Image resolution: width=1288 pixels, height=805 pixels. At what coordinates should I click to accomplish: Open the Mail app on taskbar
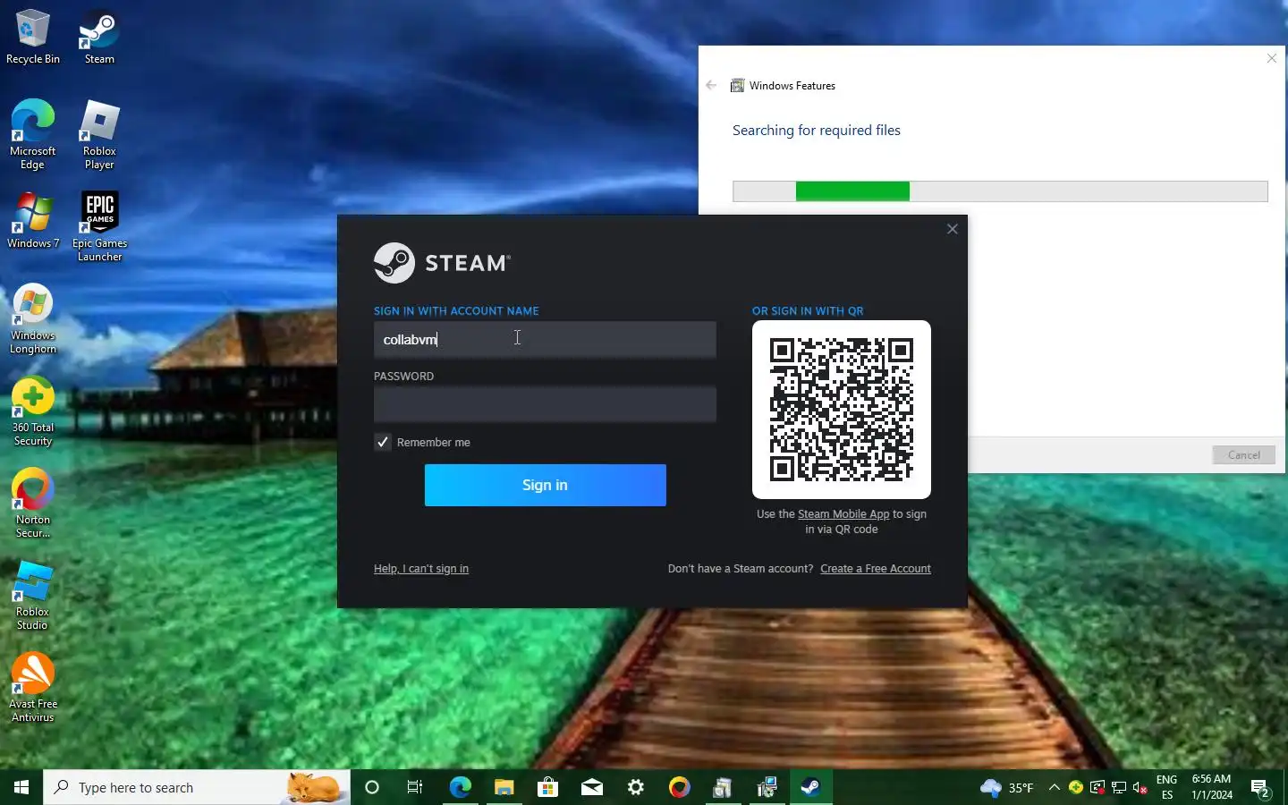click(591, 787)
